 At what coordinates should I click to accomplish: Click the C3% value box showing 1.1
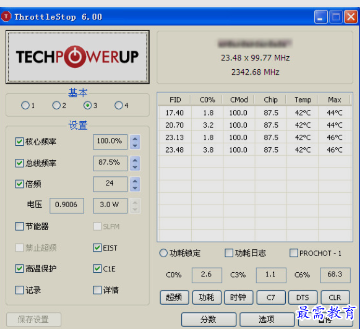coord(271,275)
